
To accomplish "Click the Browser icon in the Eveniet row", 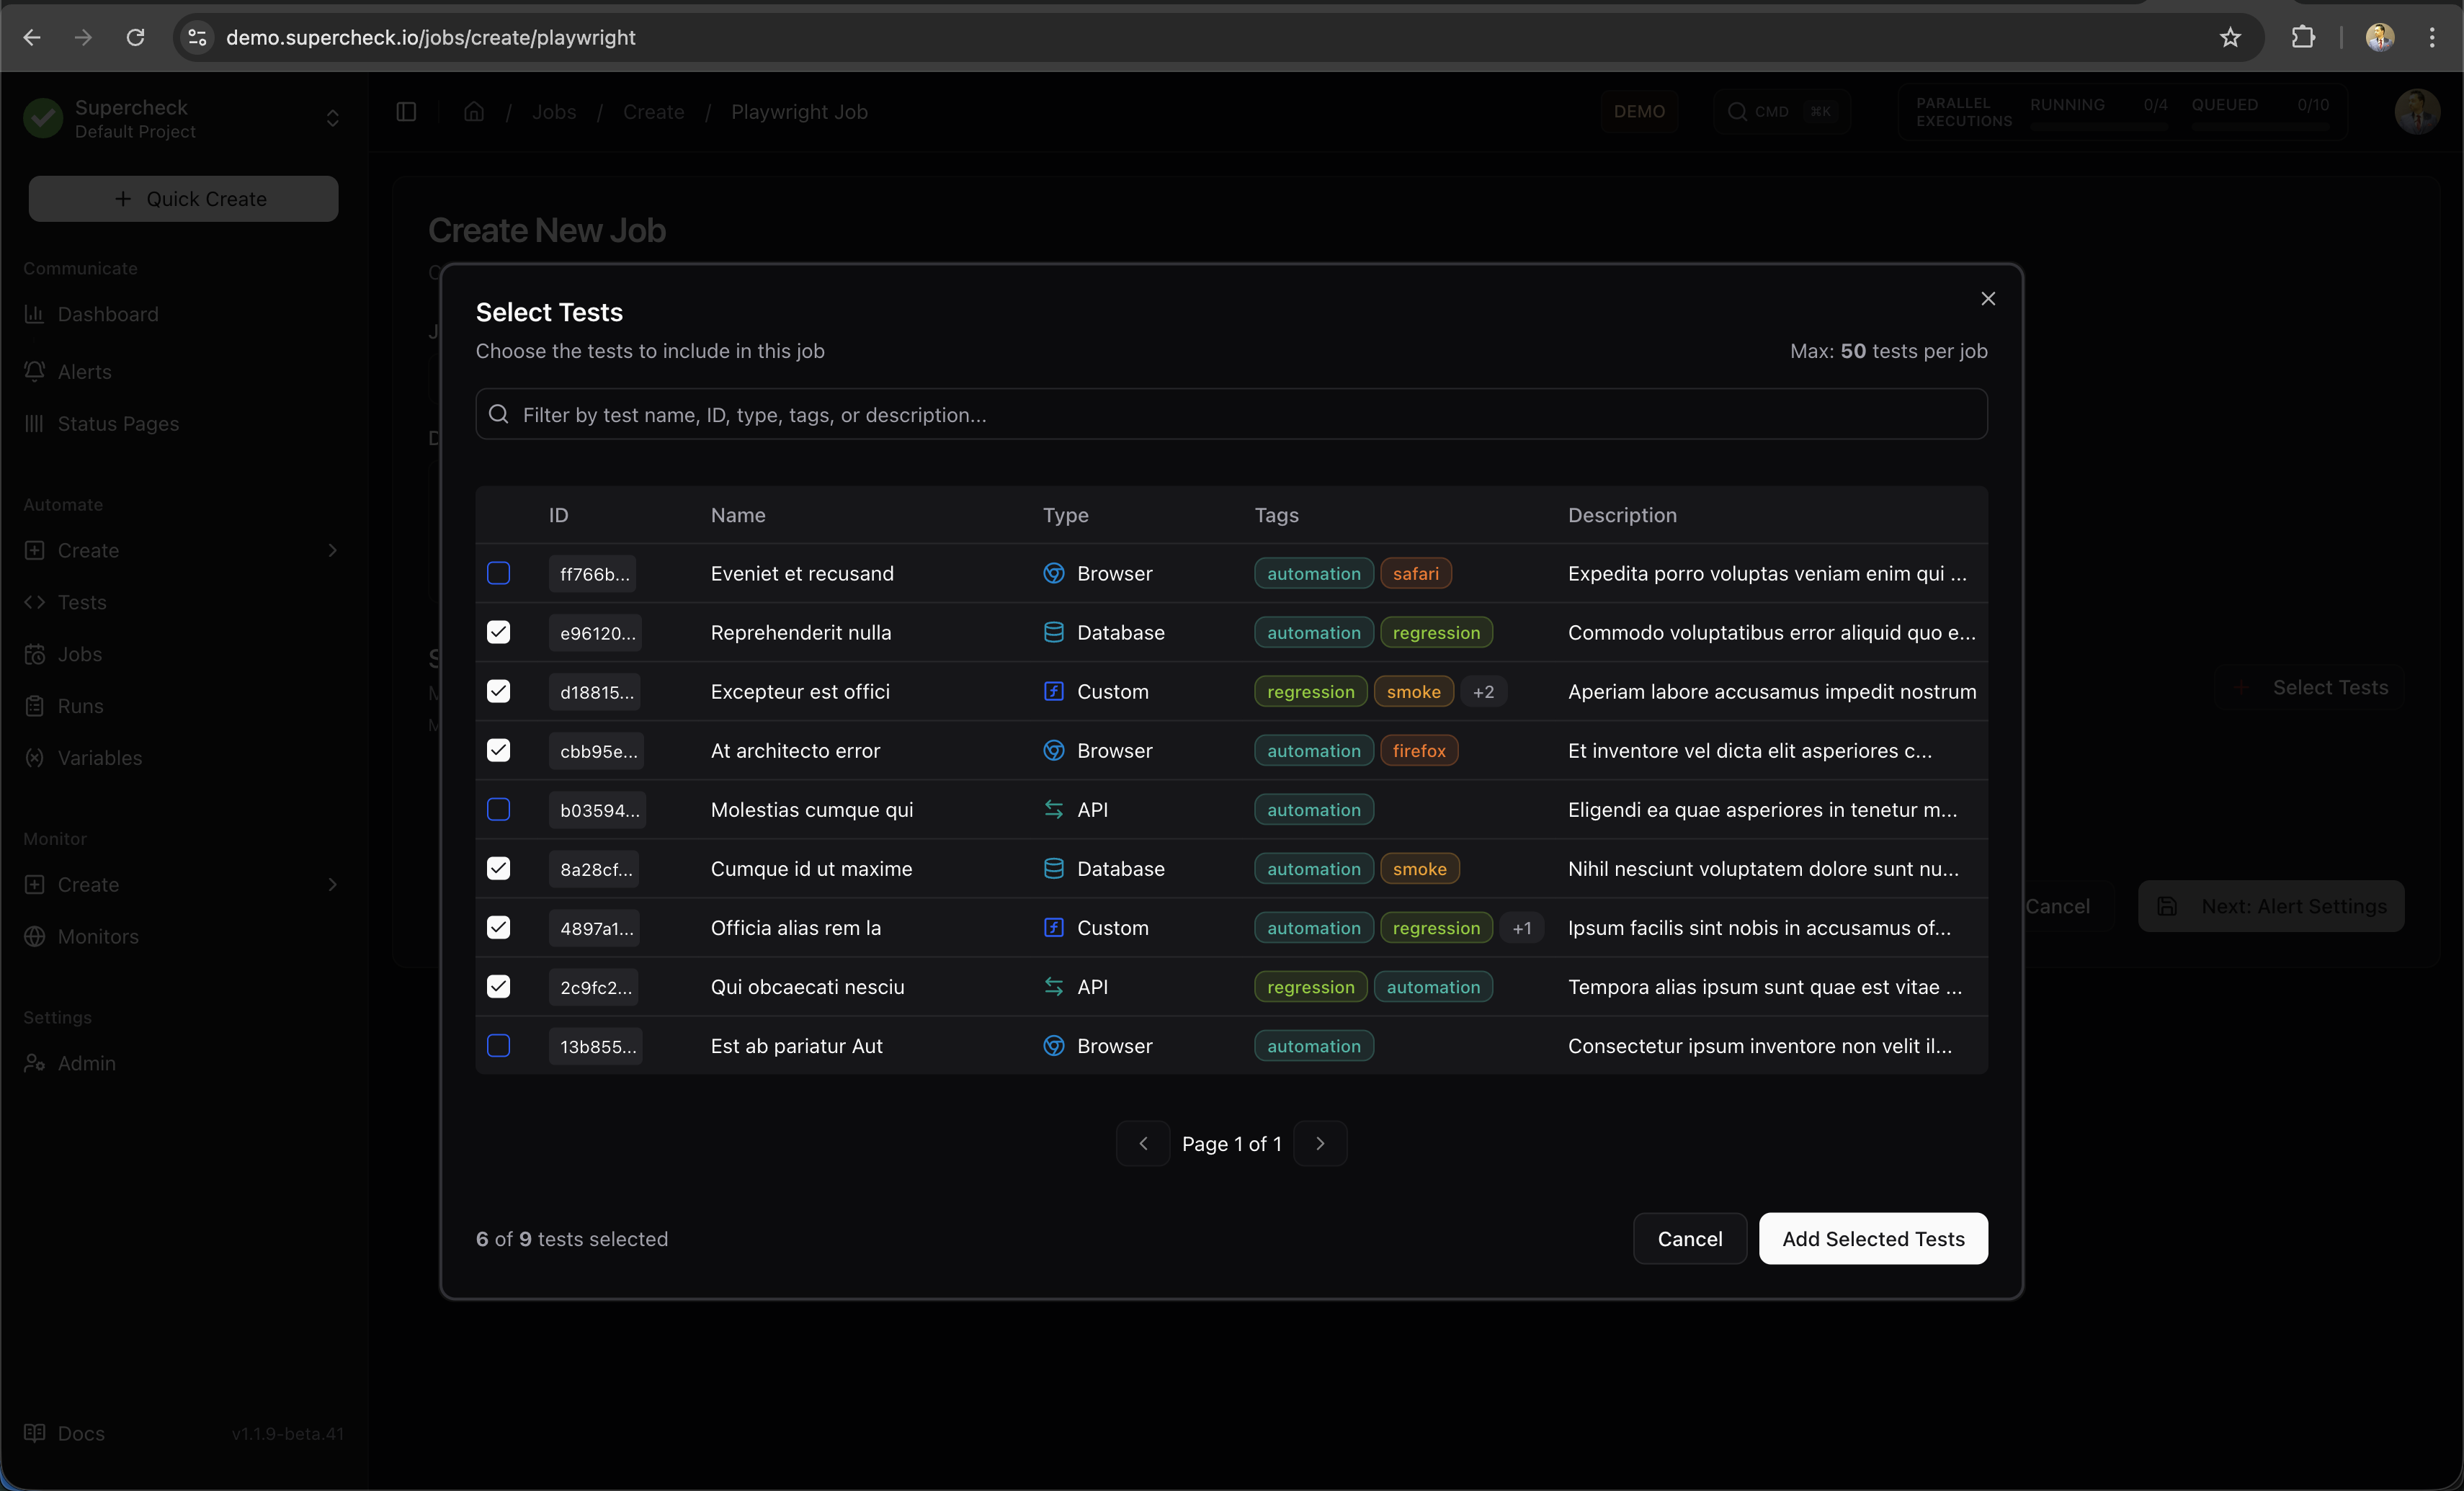I will tap(1053, 573).
